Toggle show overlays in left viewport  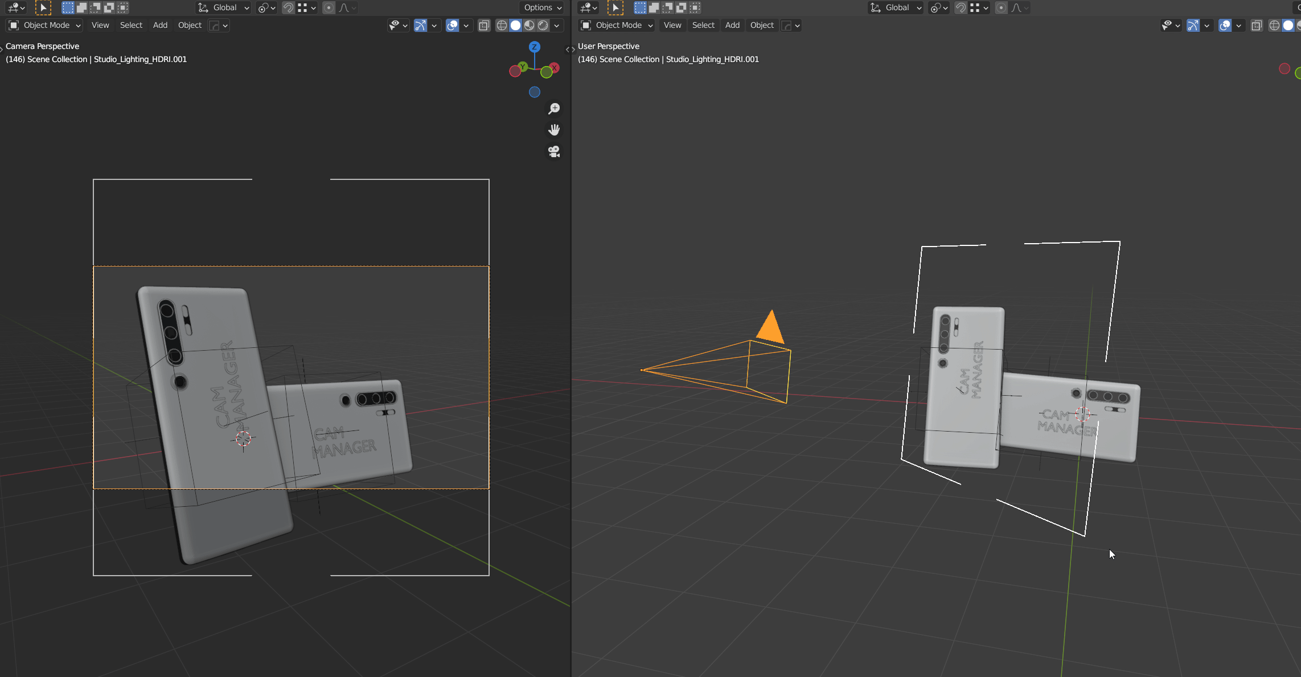(x=452, y=25)
